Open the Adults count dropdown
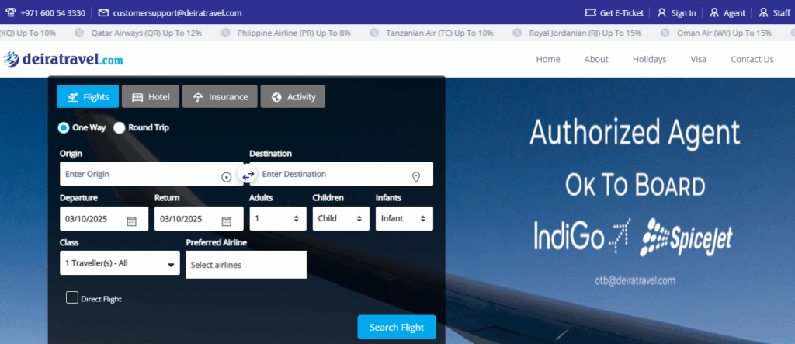The height and width of the screenshot is (344, 795). pos(278,219)
